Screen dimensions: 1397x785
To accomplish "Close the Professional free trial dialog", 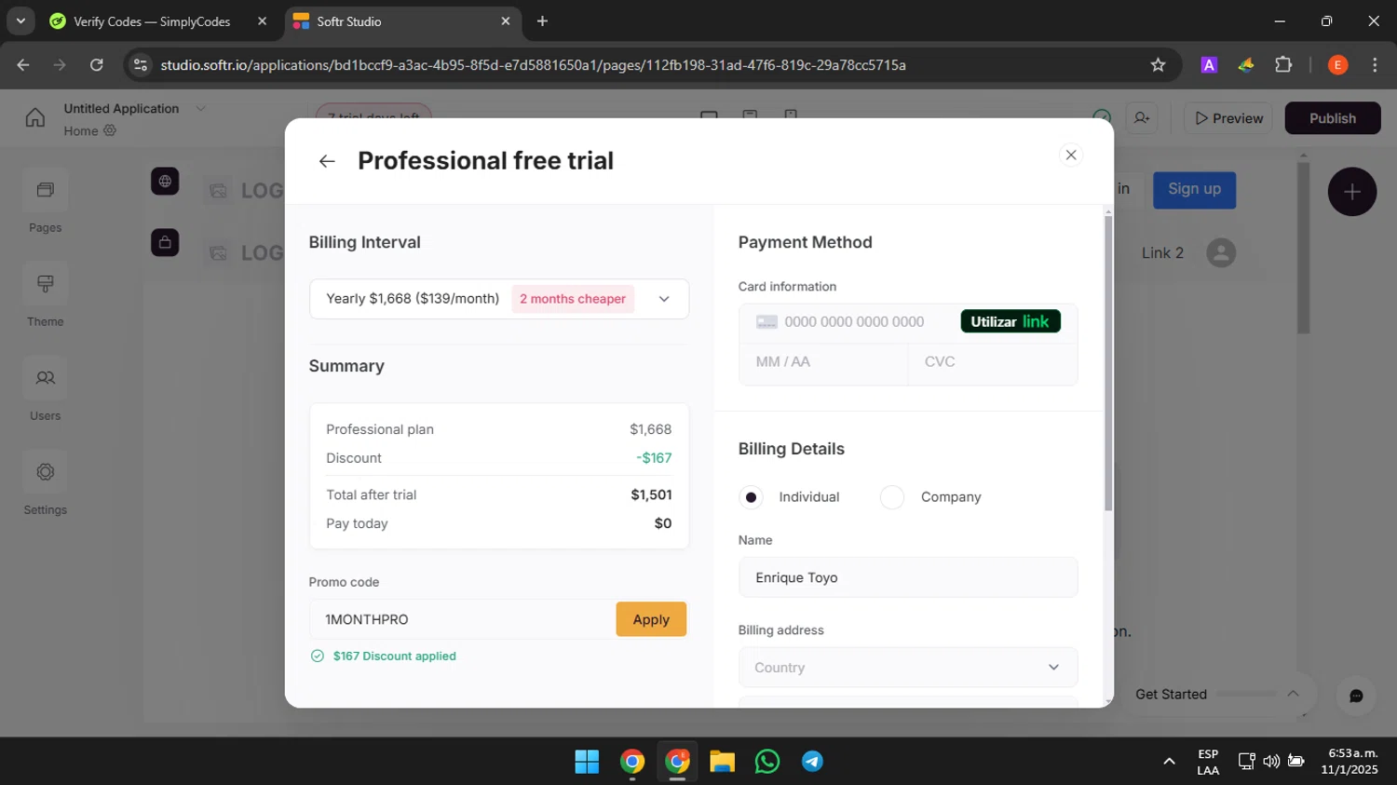I will tap(1071, 155).
